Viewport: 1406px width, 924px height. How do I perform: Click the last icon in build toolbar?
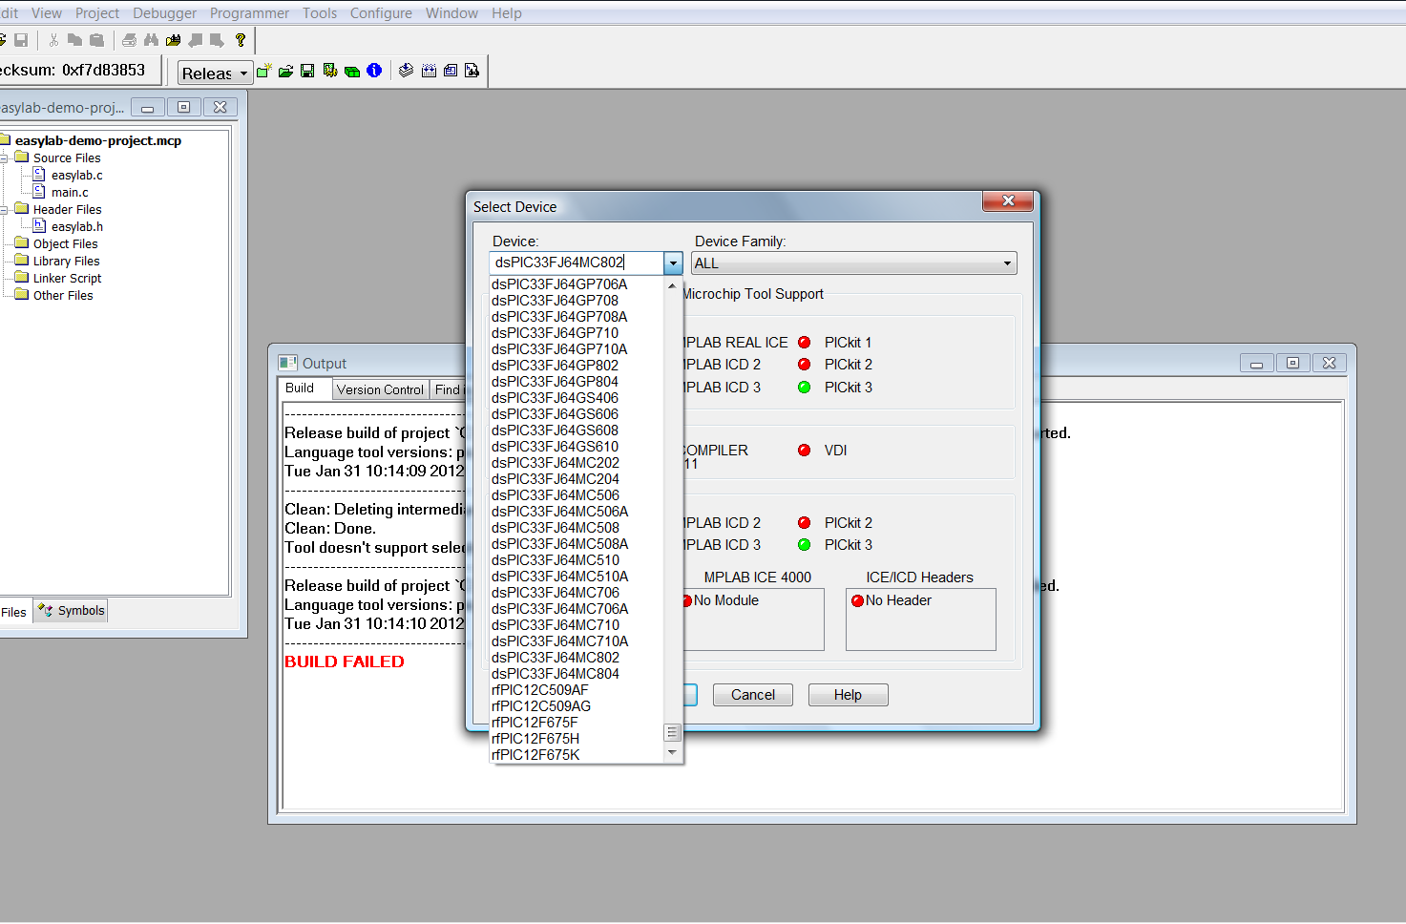pyautogui.click(x=472, y=71)
